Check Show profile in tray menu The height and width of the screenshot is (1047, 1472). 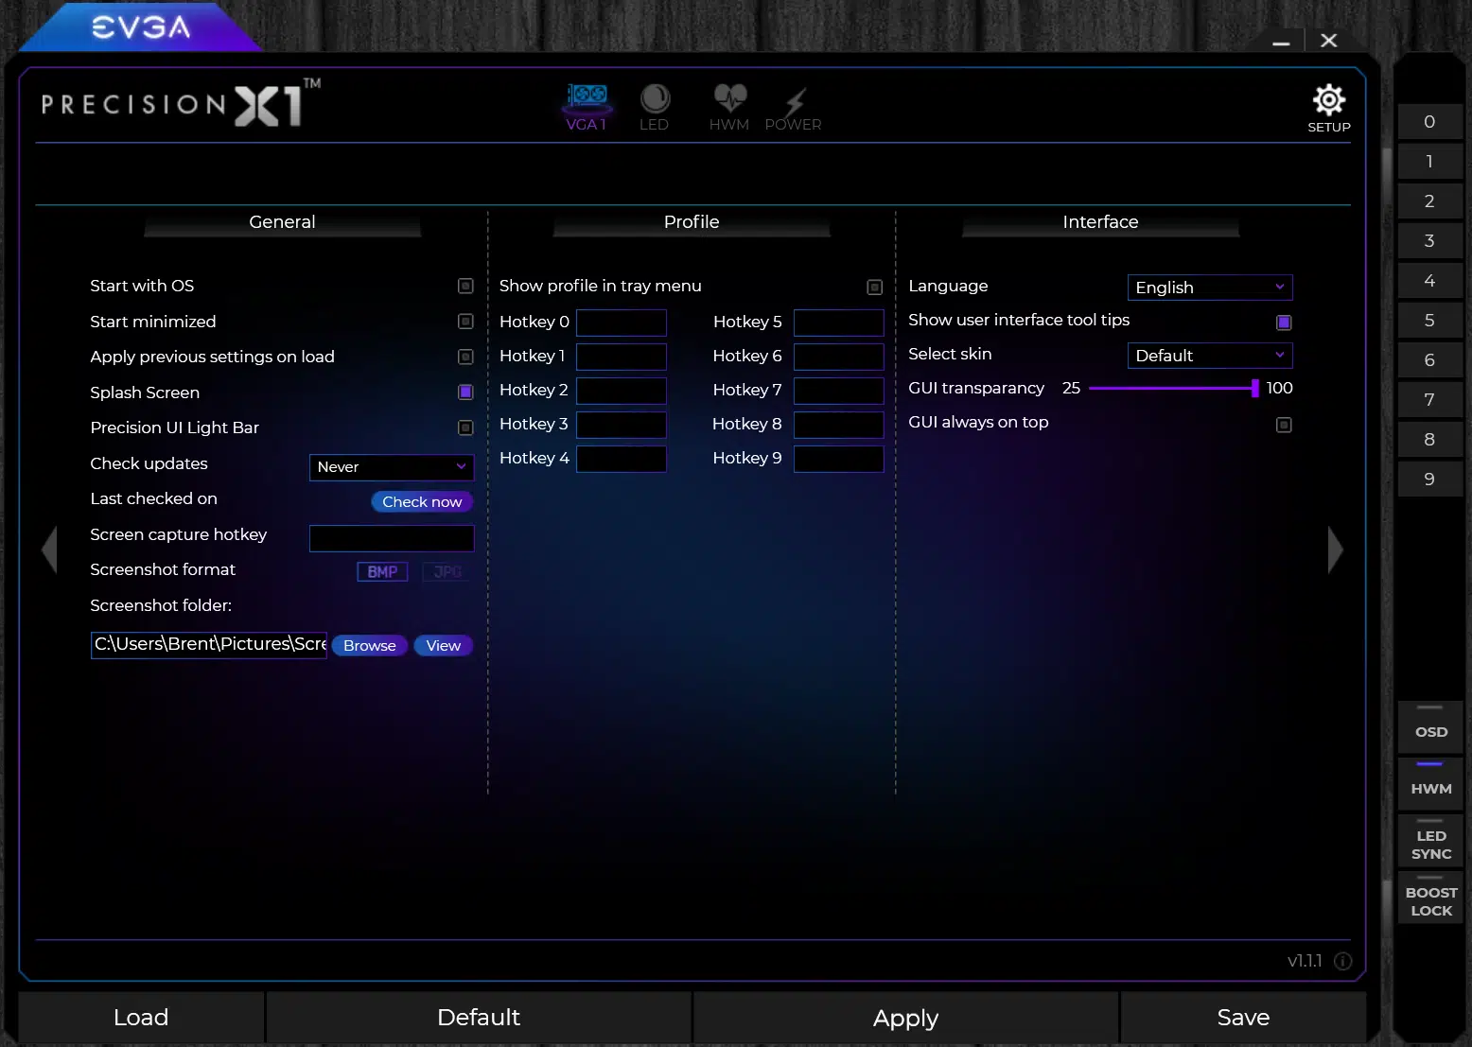pos(874,287)
